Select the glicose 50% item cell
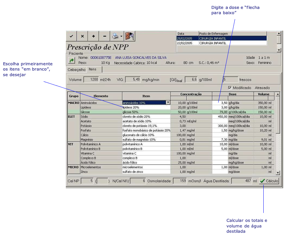 point(146,112)
